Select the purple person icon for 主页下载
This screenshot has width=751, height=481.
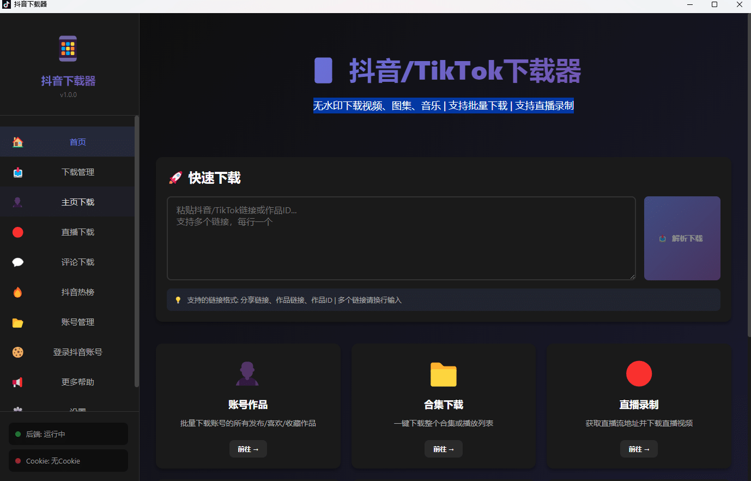click(17, 202)
